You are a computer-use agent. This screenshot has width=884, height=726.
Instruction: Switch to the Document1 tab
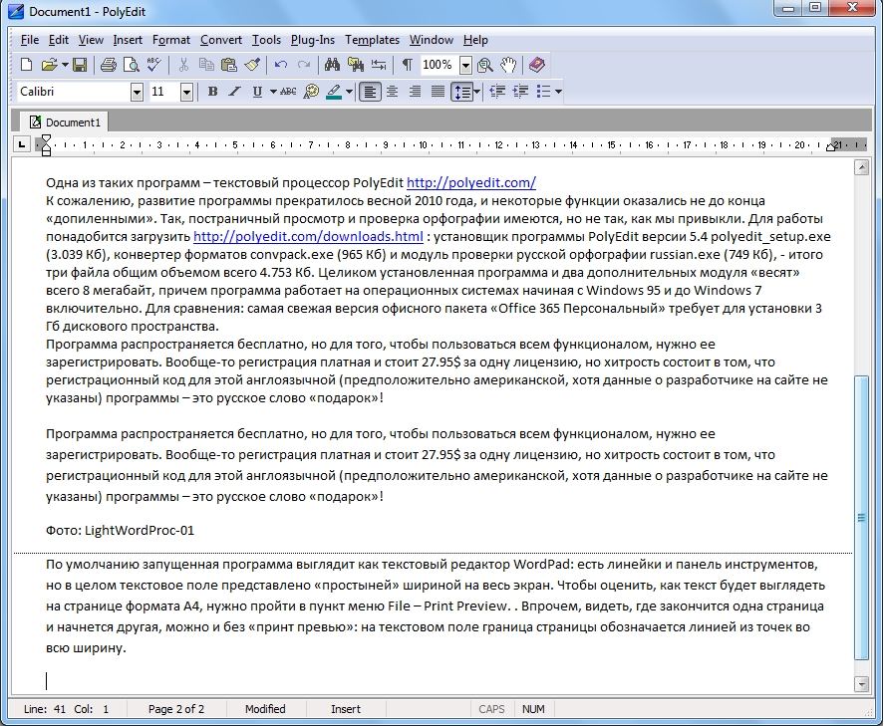click(x=65, y=122)
